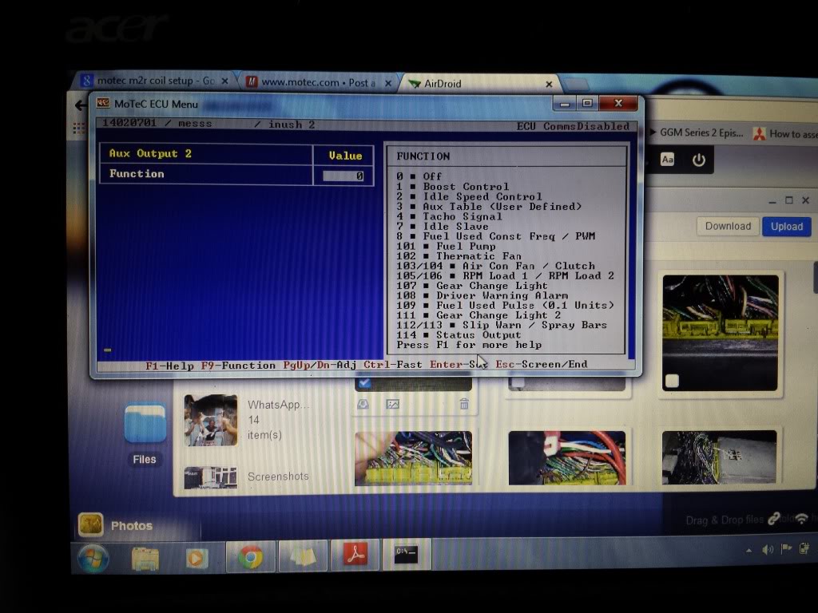Click the trash icon under the photo
This screenshot has width=818, height=613.
point(464,404)
